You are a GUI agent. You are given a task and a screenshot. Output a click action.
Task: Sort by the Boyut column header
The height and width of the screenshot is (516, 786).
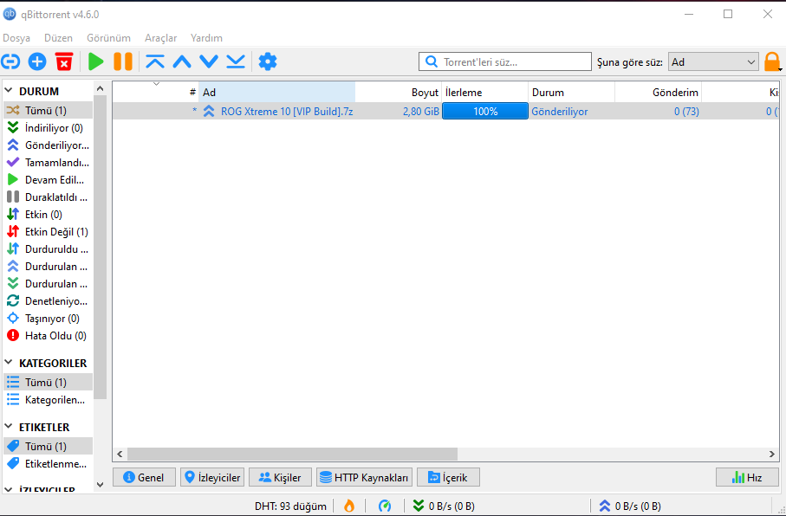click(399, 92)
